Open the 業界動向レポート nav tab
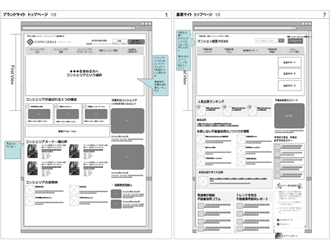330x248 pixels. coord(251,51)
